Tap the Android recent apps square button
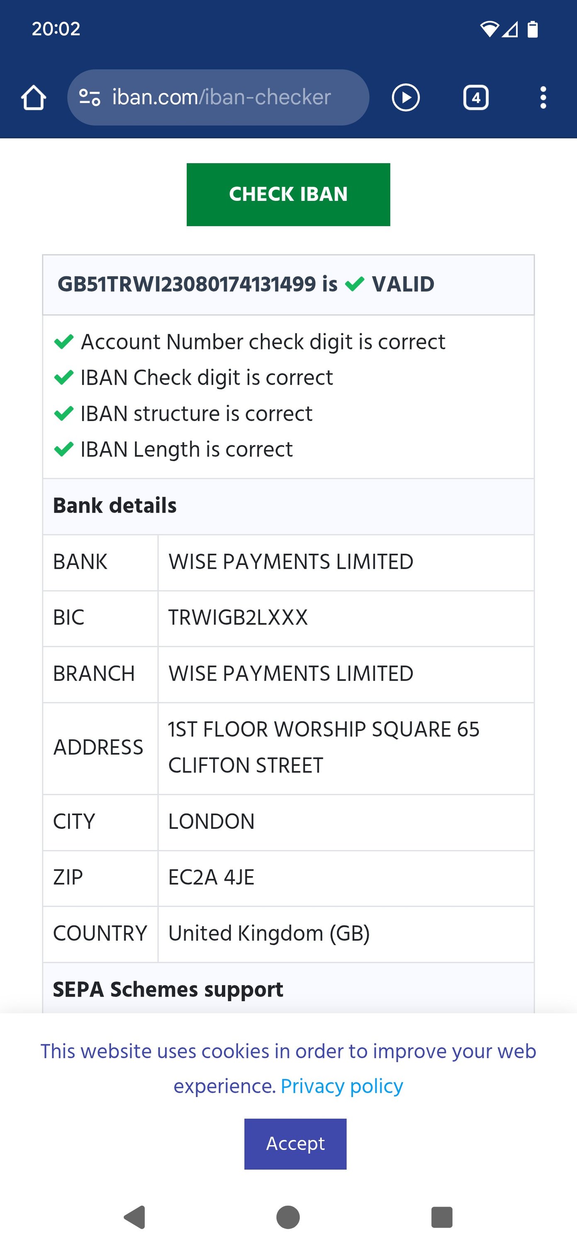Image resolution: width=577 pixels, height=1251 pixels. click(442, 1217)
